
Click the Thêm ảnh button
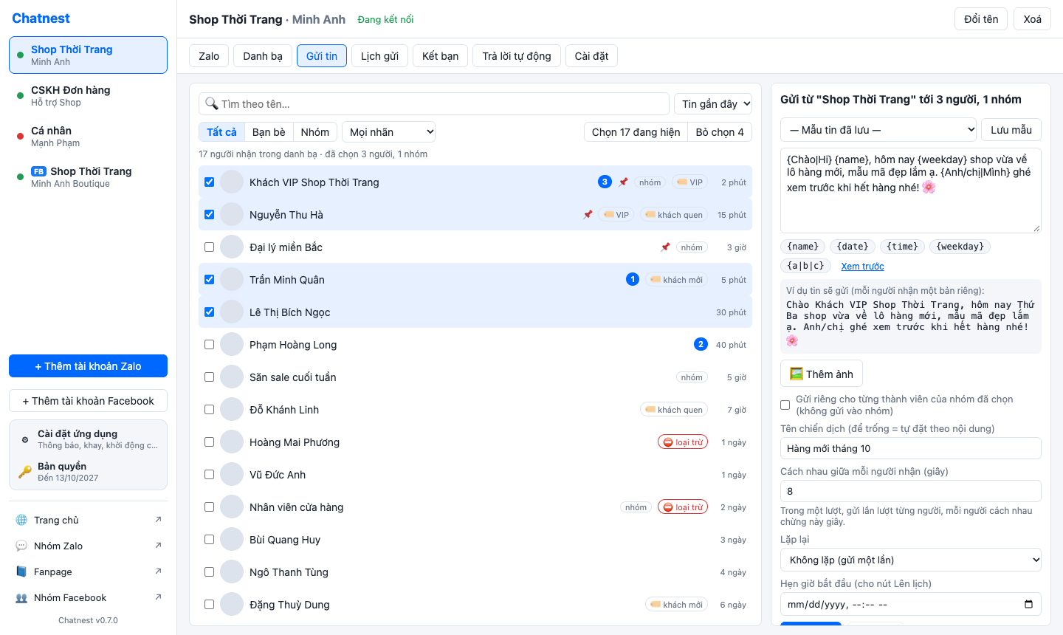click(x=822, y=374)
